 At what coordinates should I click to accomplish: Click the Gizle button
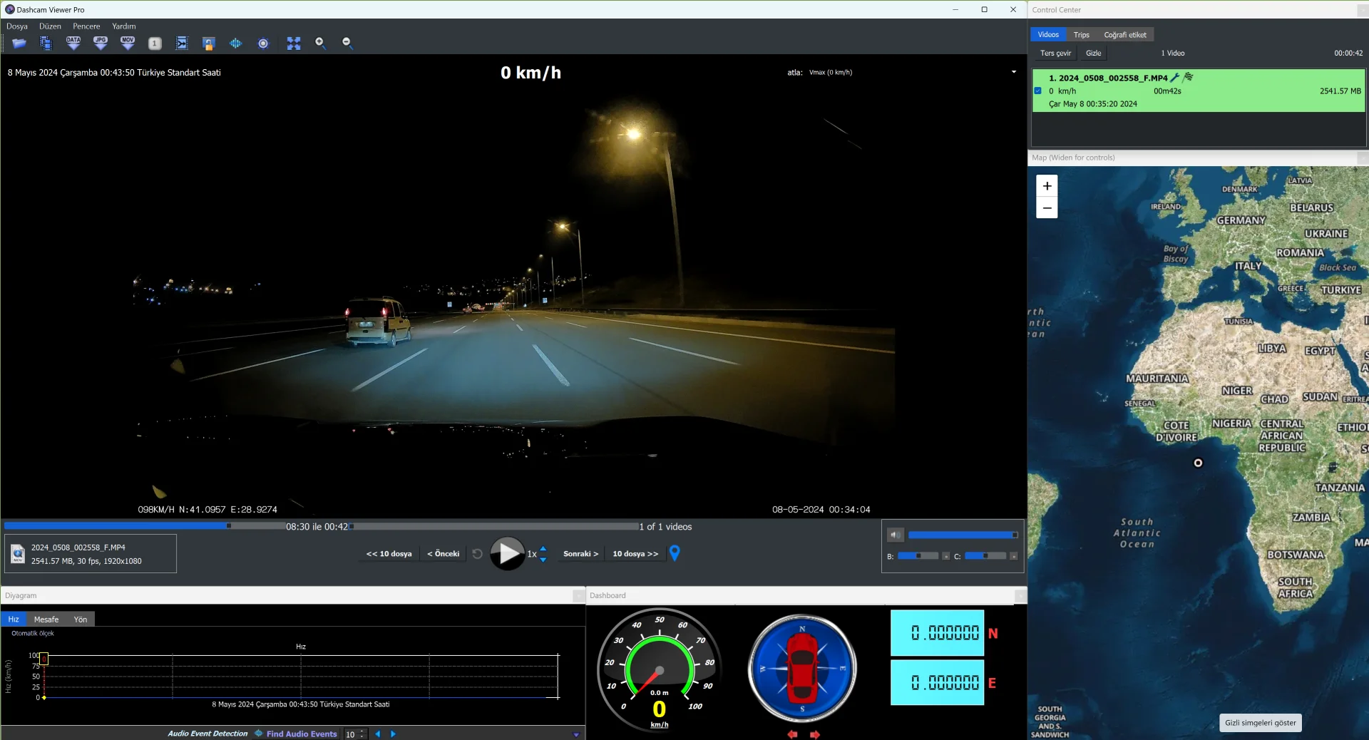click(1093, 53)
